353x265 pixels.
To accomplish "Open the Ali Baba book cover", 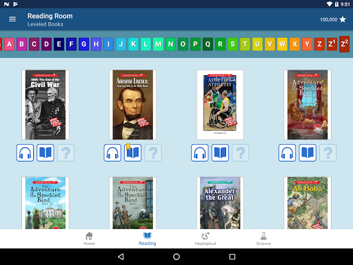I will [307, 203].
